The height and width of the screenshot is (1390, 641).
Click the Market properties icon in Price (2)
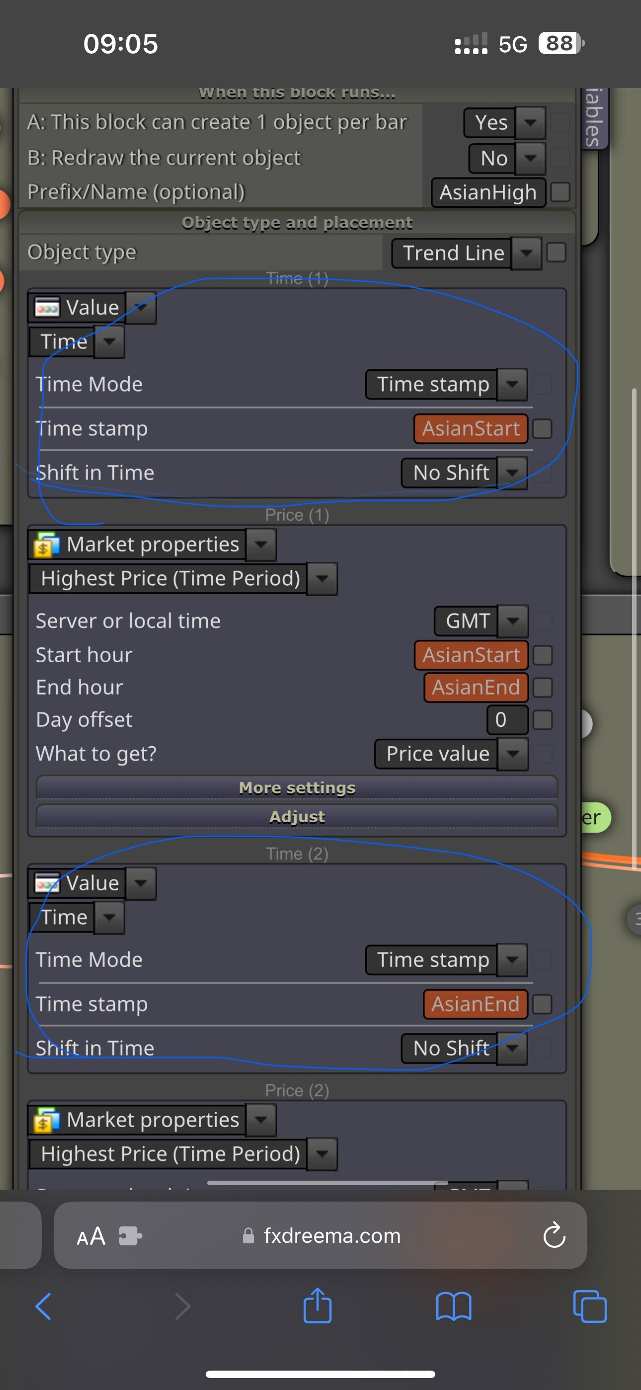click(47, 1120)
